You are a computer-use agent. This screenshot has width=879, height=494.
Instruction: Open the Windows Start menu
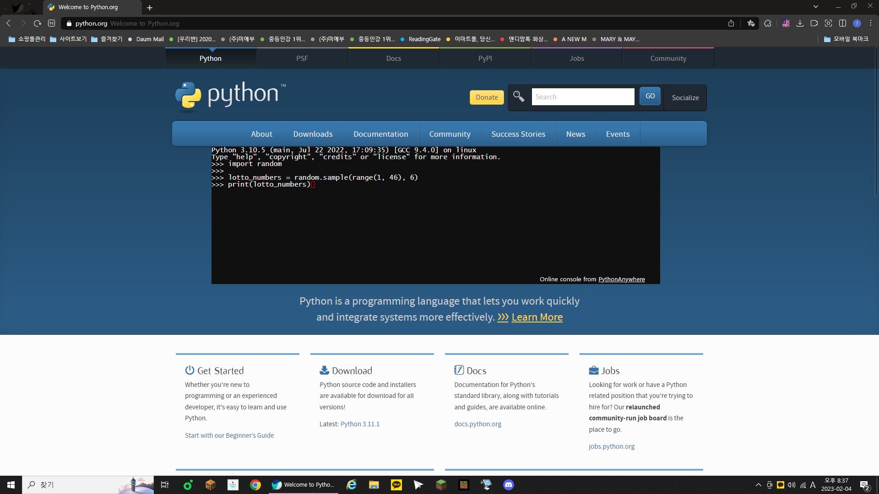(11, 485)
